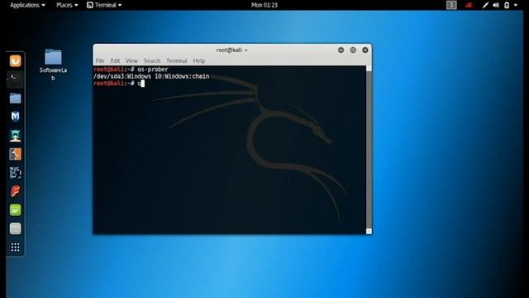
Task: Click scrollbar up arrow in terminal
Action: click(x=369, y=69)
